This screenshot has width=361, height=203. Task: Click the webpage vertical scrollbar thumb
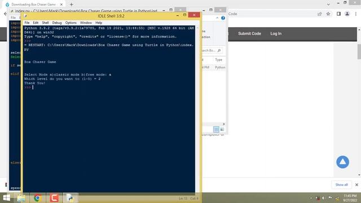[359, 51]
